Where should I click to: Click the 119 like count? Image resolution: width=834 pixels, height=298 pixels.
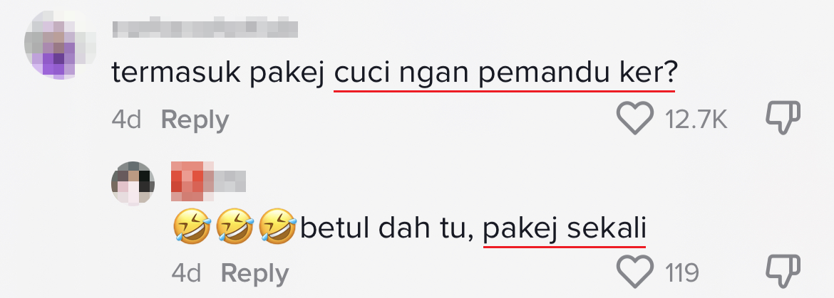(x=681, y=274)
